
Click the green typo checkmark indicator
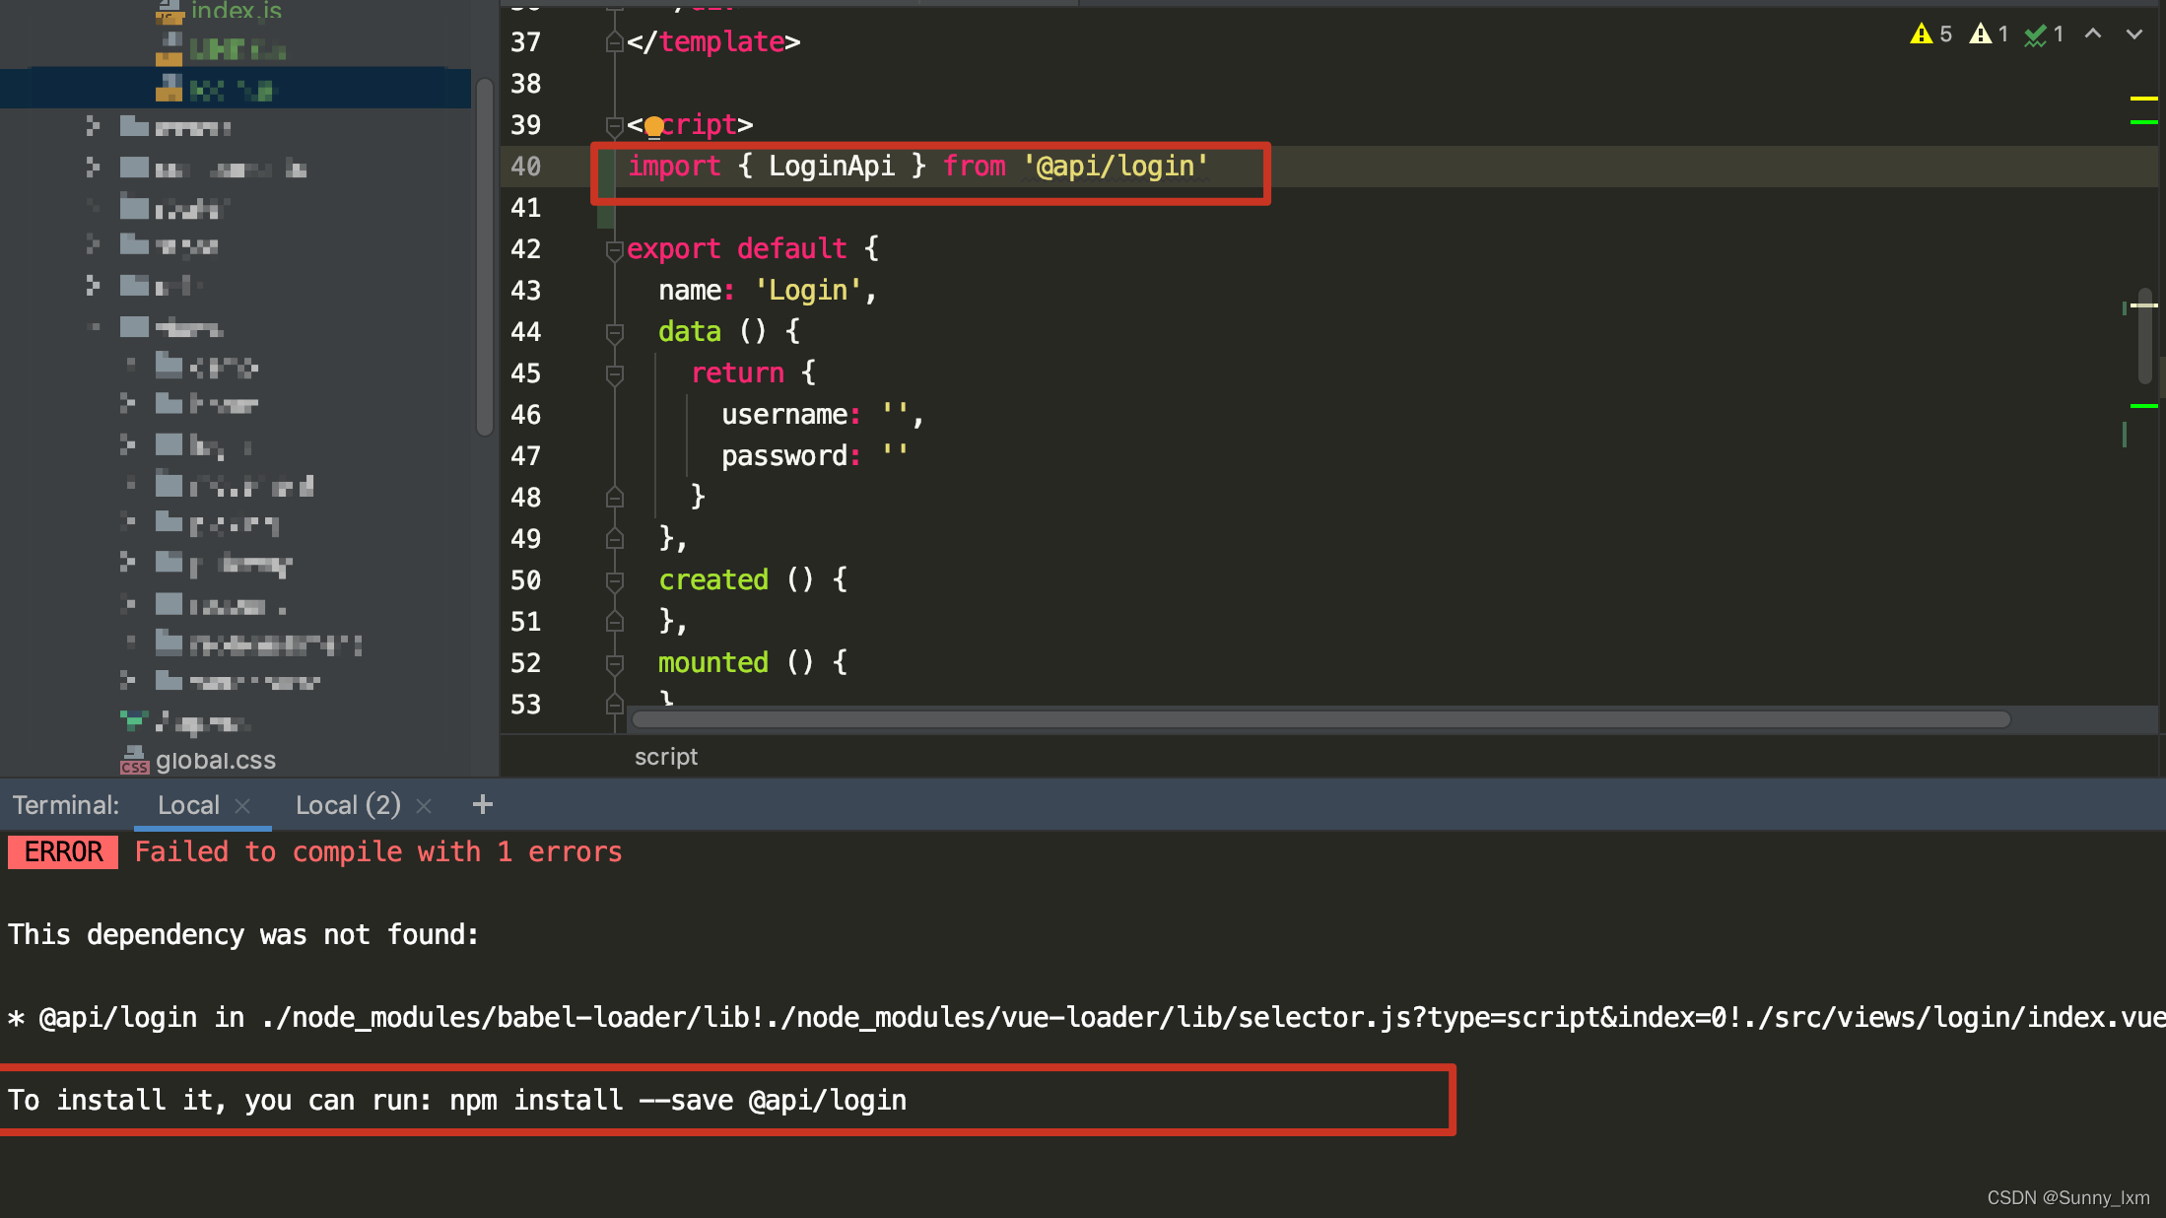pos(2036,36)
